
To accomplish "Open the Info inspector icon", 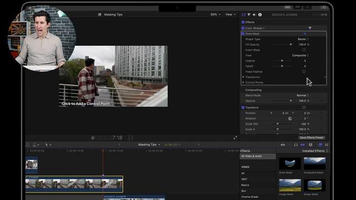I will pyautogui.click(x=260, y=15).
